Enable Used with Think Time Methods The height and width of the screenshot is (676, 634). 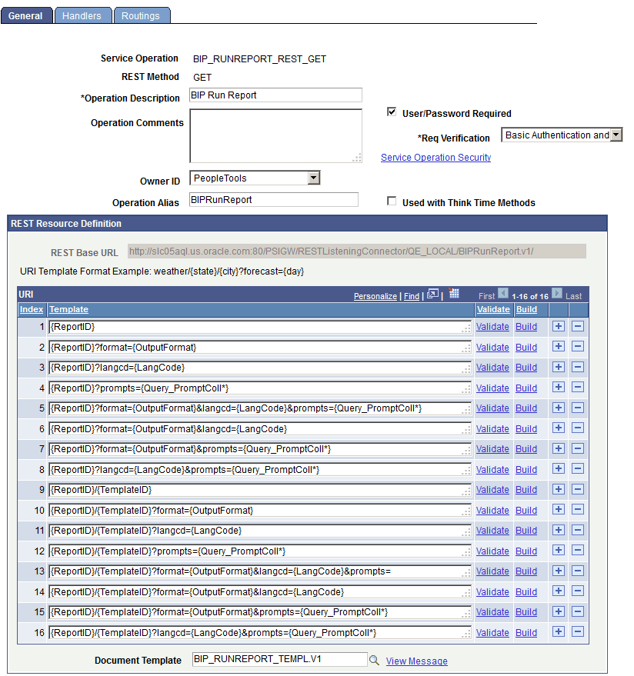coord(392,201)
